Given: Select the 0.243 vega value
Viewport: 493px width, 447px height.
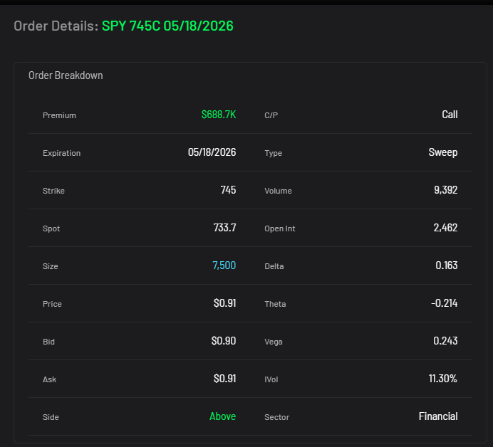Looking at the screenshot, I should pyautogui.click(x=445, y=341).
